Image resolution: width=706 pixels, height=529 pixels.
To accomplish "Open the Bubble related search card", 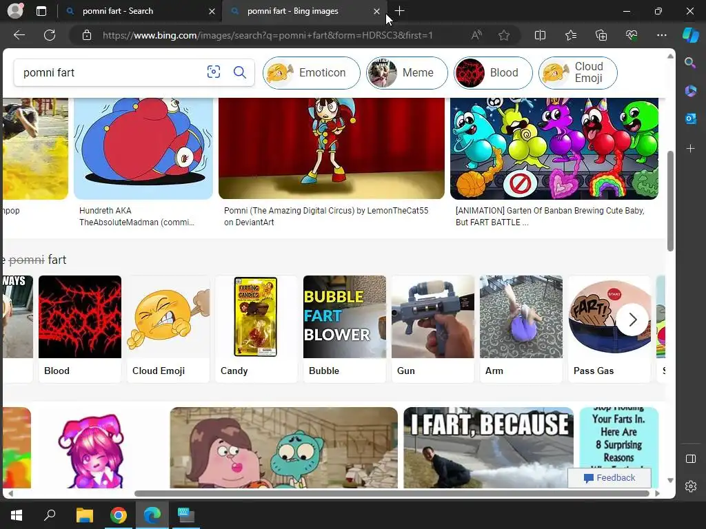I will (x=345, y=329).
